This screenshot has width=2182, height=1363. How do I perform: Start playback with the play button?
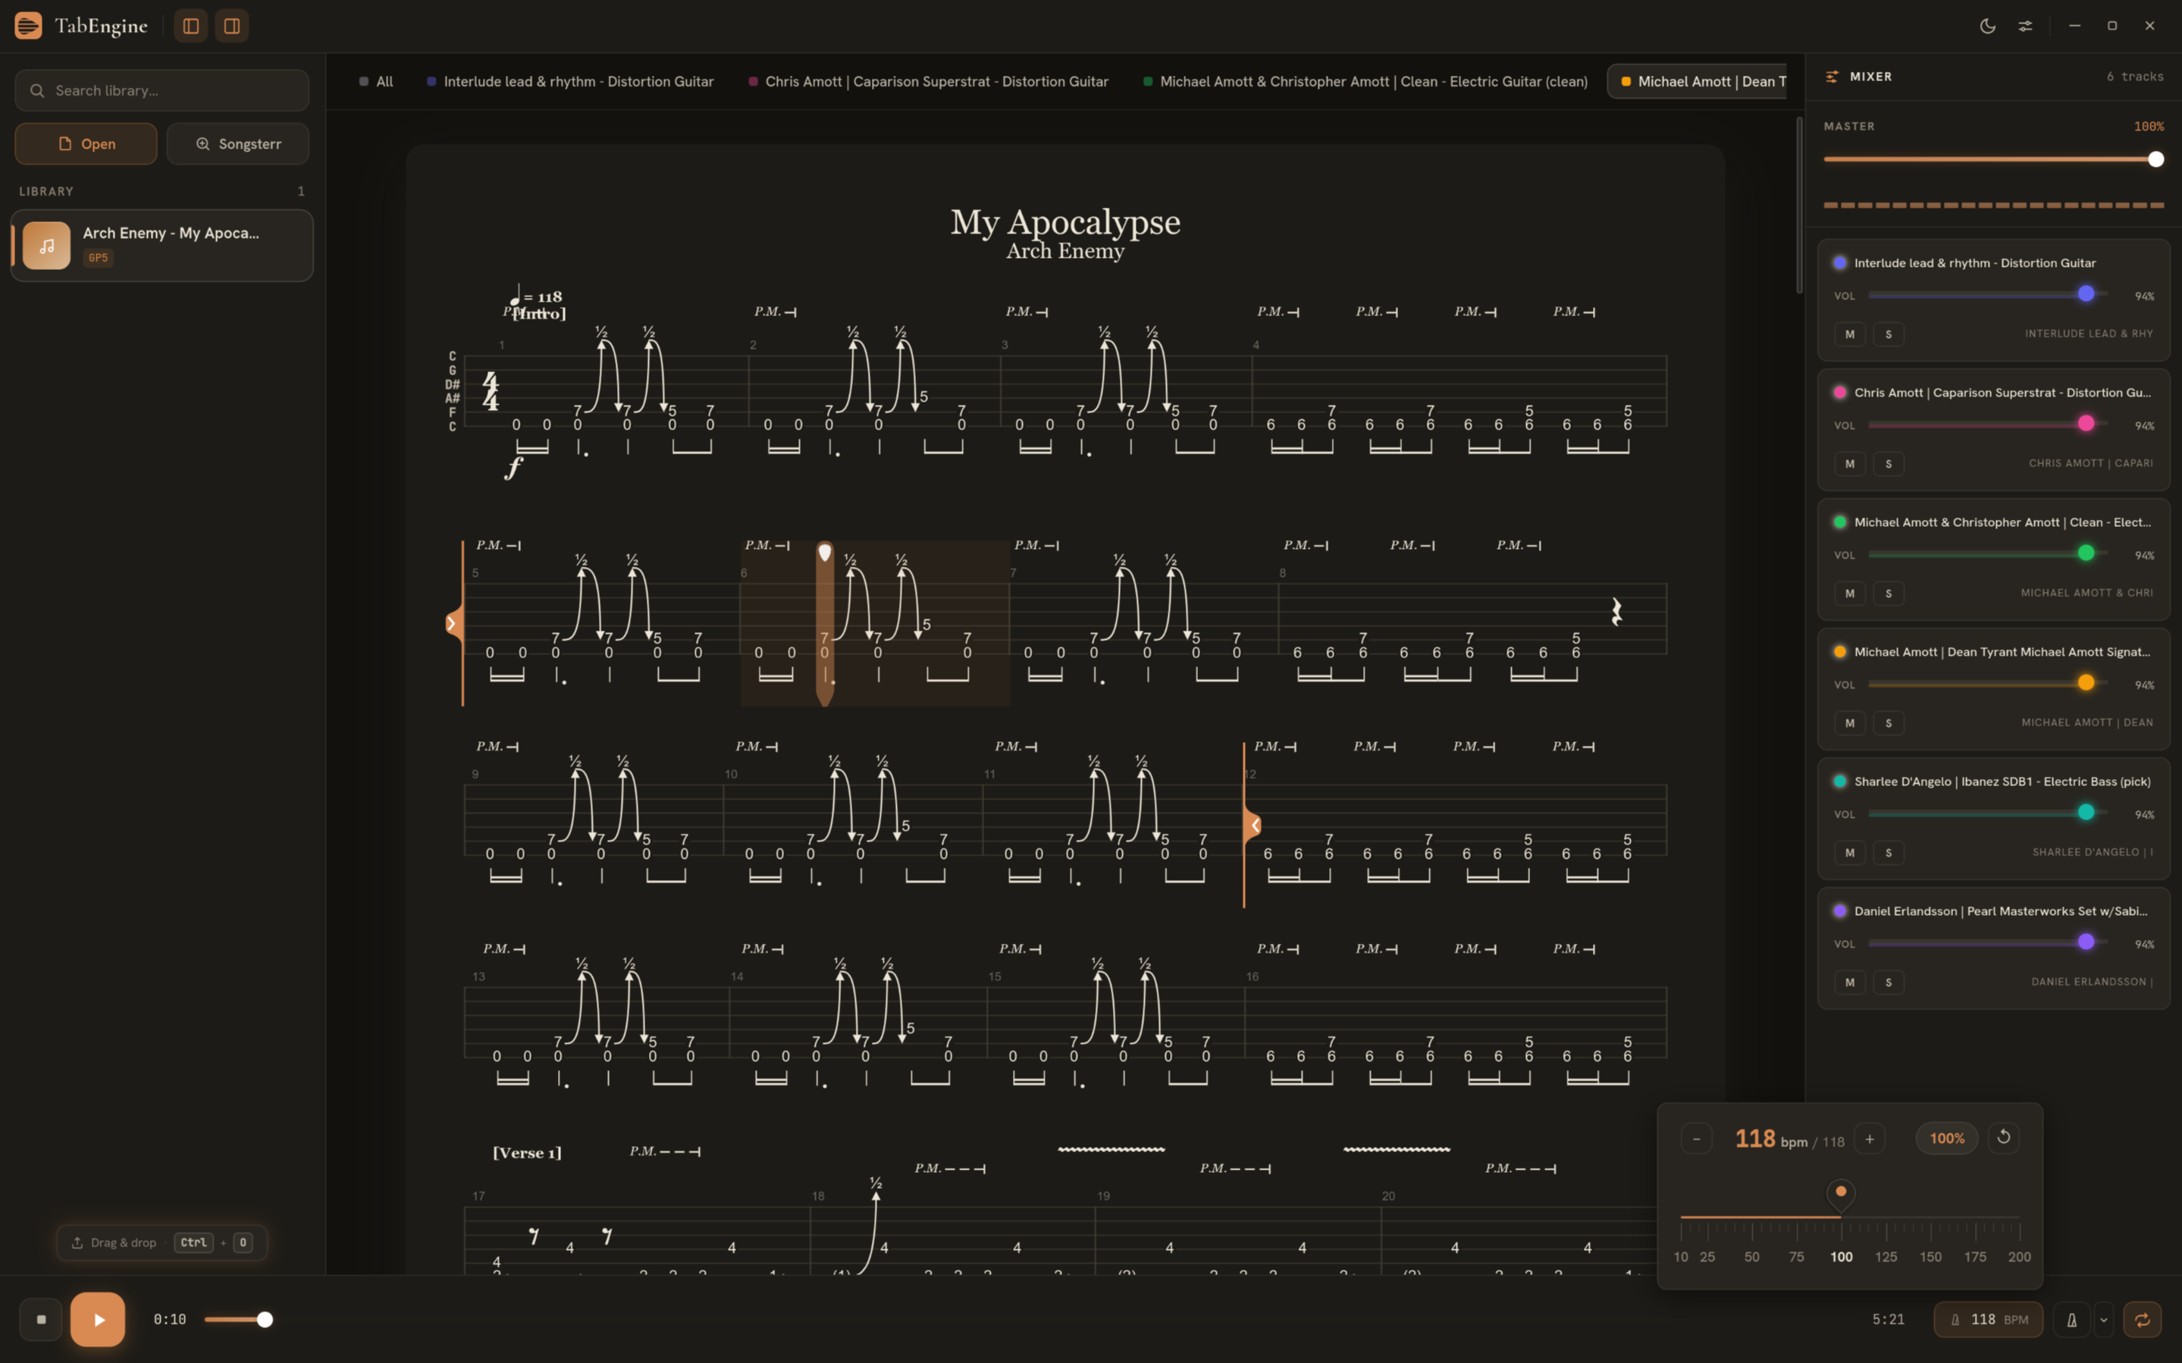tap(99, 1319)
